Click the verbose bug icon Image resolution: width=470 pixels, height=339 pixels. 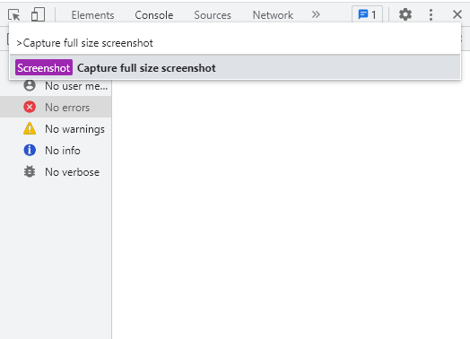click(x=30, y=172)
